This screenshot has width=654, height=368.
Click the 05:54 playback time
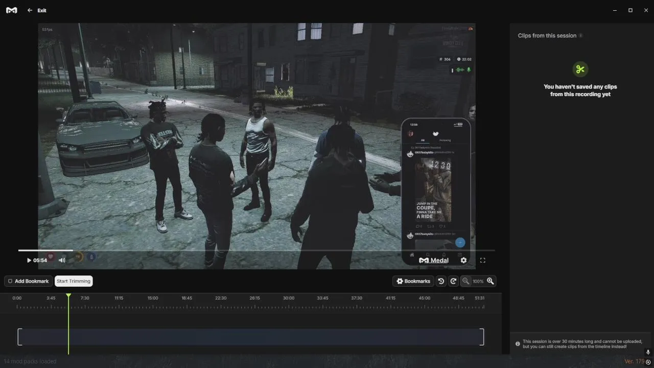[40, 260]
